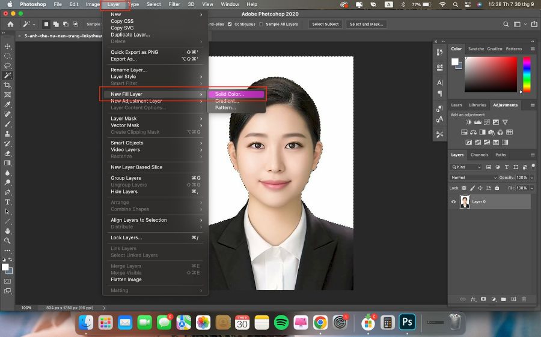Toggle Lock image pixels brush icon
The height and width of the screenshot is (337, 541).
[x=472, y=188]
